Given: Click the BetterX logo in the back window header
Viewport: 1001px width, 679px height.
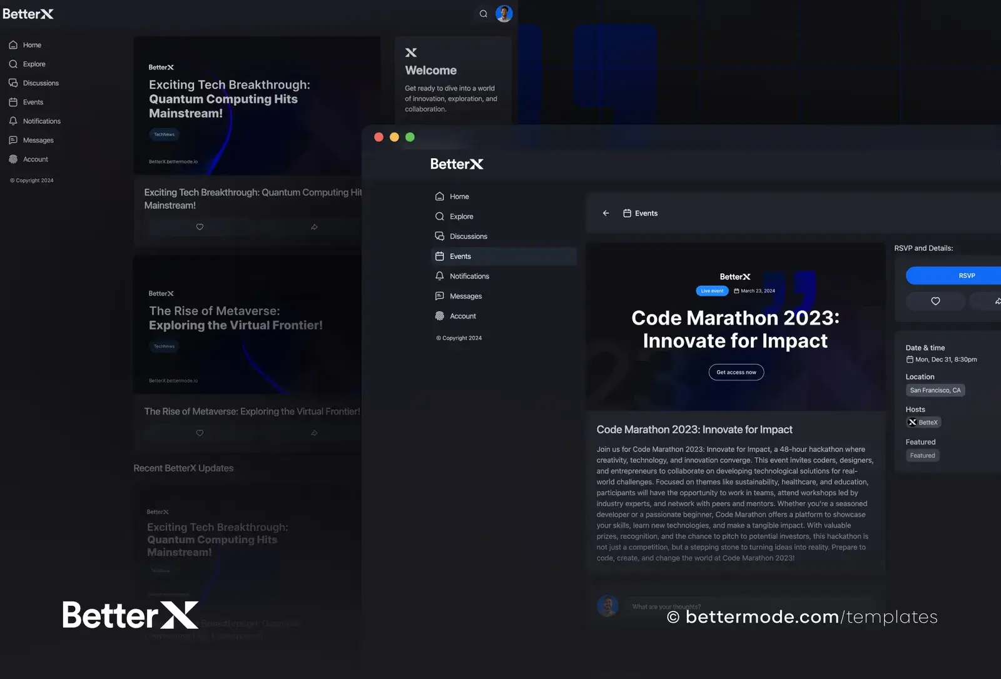Looking at the screenshot, I should click(x=28, y=14).
